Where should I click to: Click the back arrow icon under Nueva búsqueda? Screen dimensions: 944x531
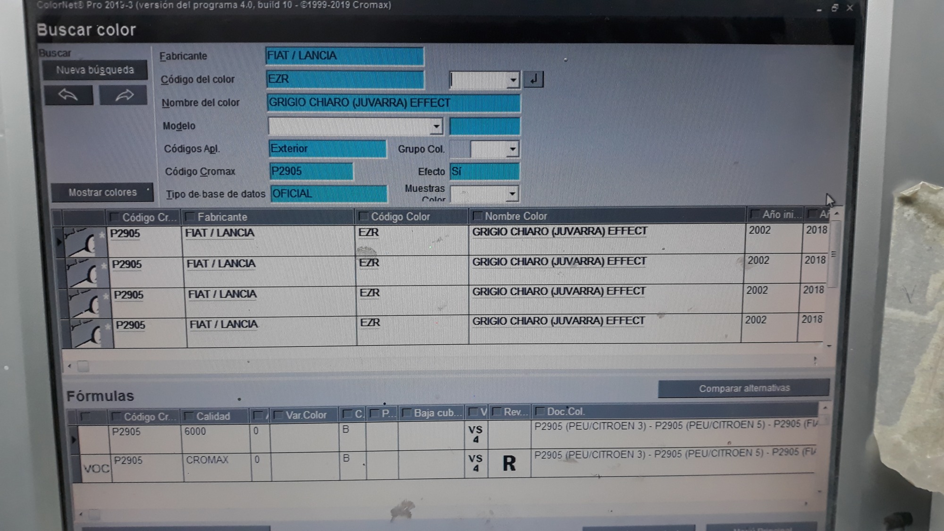[68, 96]
